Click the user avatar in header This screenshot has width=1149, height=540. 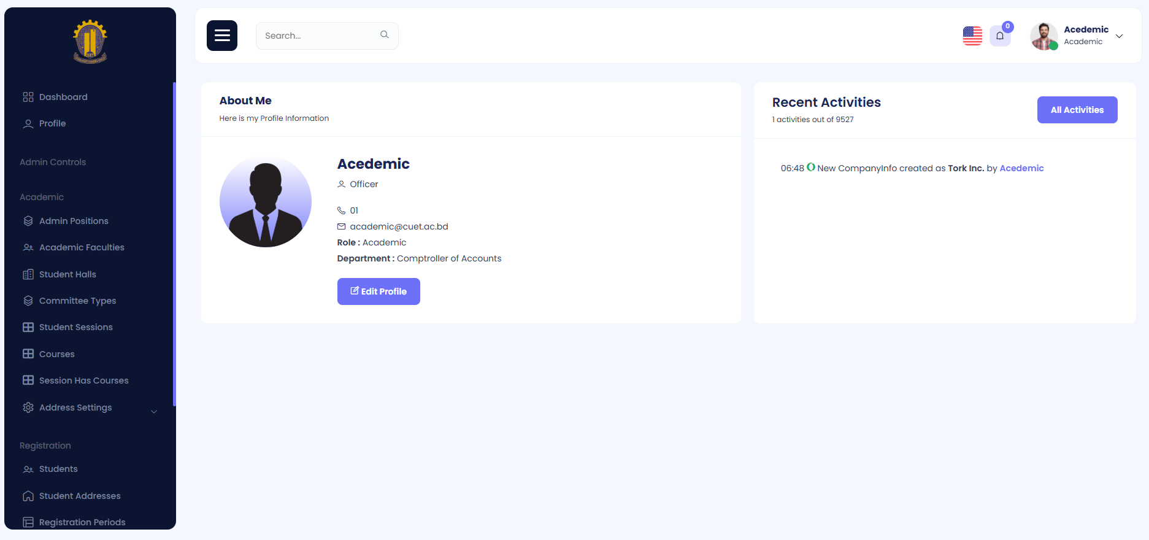tap(1043, 36)
